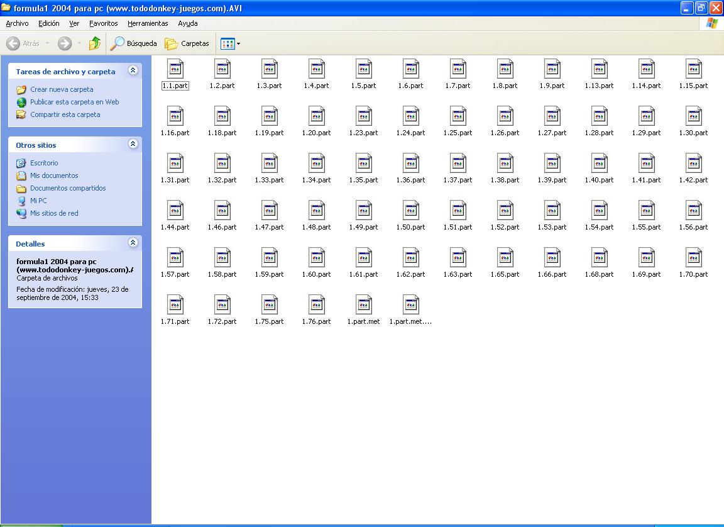Viewport: 724px width, 527px height.
Task: Select the 1.1.part file icon
Action: pos(175,69)
